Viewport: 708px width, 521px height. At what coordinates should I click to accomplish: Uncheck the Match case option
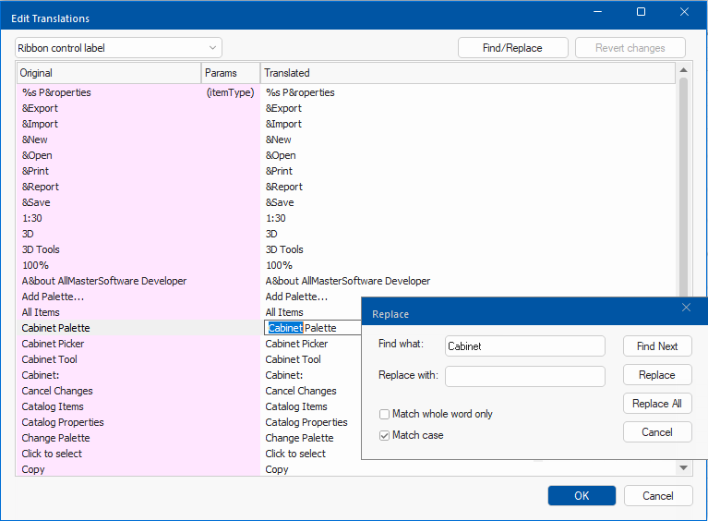click(x=384, y=435)
